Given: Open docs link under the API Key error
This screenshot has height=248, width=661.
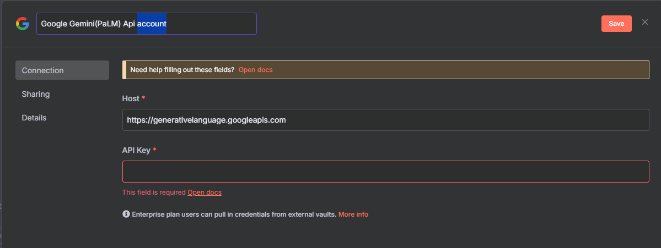Looking at the screenshot, I should [205, 192].
